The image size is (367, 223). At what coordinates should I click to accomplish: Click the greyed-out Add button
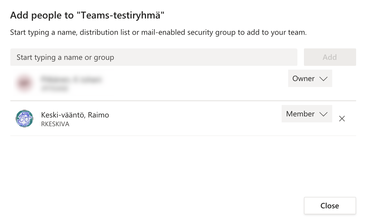point(330,57)
